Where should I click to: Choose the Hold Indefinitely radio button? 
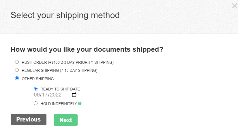coord(36,103)
